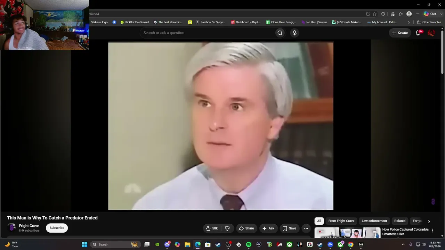Select the Law enforcement filter chip
The height and width of the screenshot is (250, 445).
pyautogui.click(x=374, y=221)
